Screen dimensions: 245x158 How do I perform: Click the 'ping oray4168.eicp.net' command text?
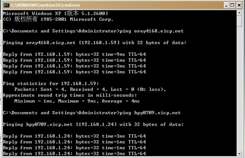click(x=152, y=31)
